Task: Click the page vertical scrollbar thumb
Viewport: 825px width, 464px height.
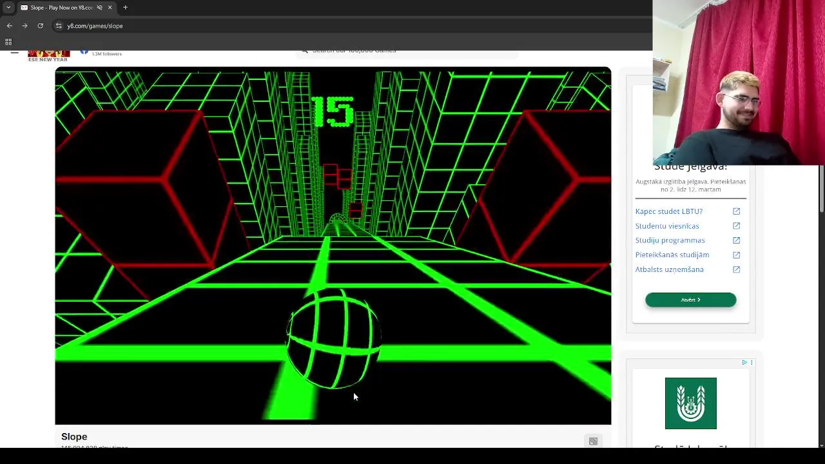Action: click(822, 188)
